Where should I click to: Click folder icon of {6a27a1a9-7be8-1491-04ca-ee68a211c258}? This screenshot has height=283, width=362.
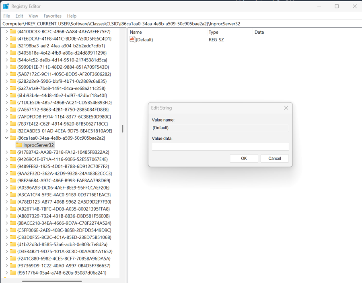(13, 88)
